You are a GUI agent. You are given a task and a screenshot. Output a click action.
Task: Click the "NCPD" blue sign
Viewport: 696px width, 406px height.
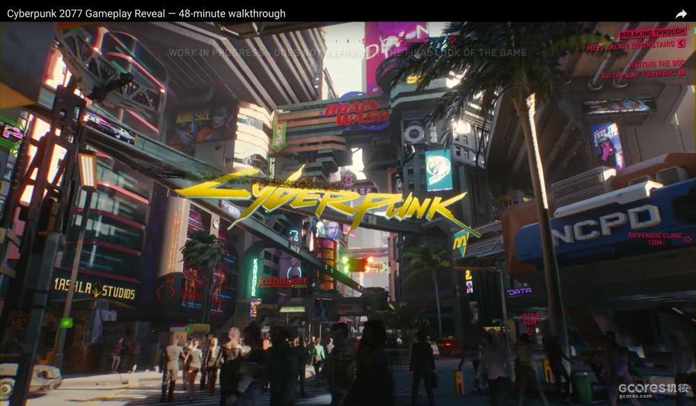point(606,226)
